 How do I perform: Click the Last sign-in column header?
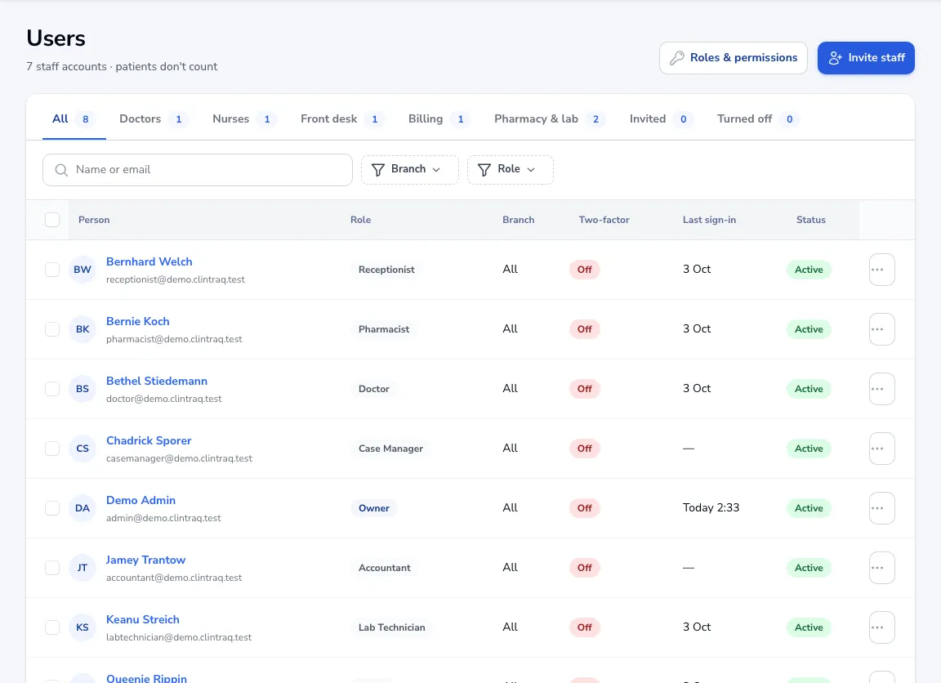709,220
